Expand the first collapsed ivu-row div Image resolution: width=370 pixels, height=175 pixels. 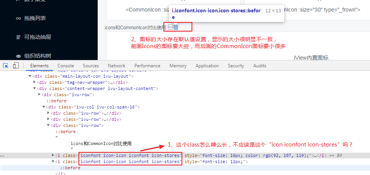coord(48,113)
